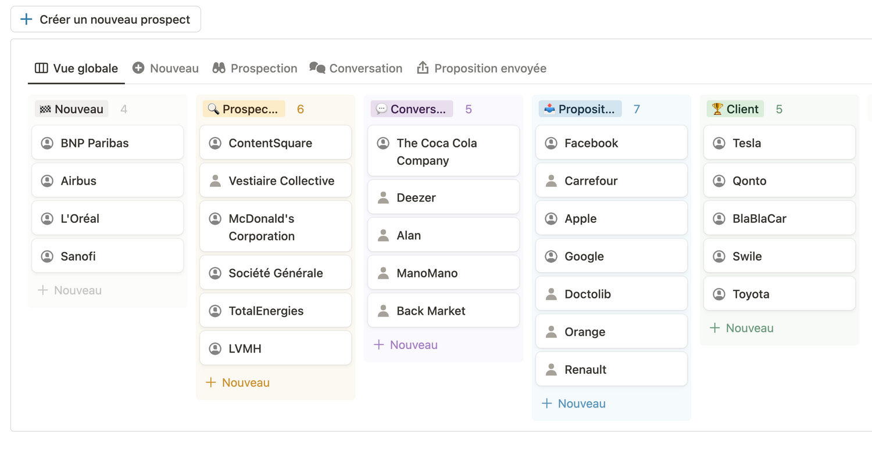Screen dimensions: 872x450
Task: Click the binoculars icon of Prospection tab
Action: click(x=219, y=68)
